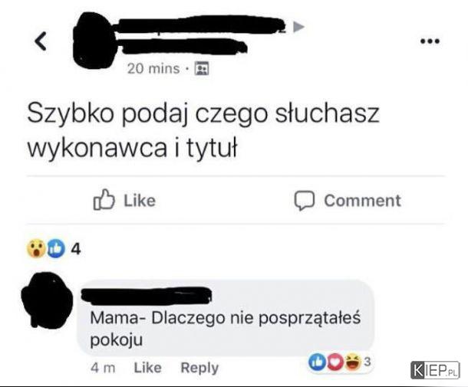Click the heart reaction on the comment
Viewport: 468px width, 387px height.
click(336, 362)
